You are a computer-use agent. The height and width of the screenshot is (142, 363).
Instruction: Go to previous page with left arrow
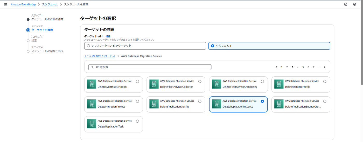[x=276, y=67]
